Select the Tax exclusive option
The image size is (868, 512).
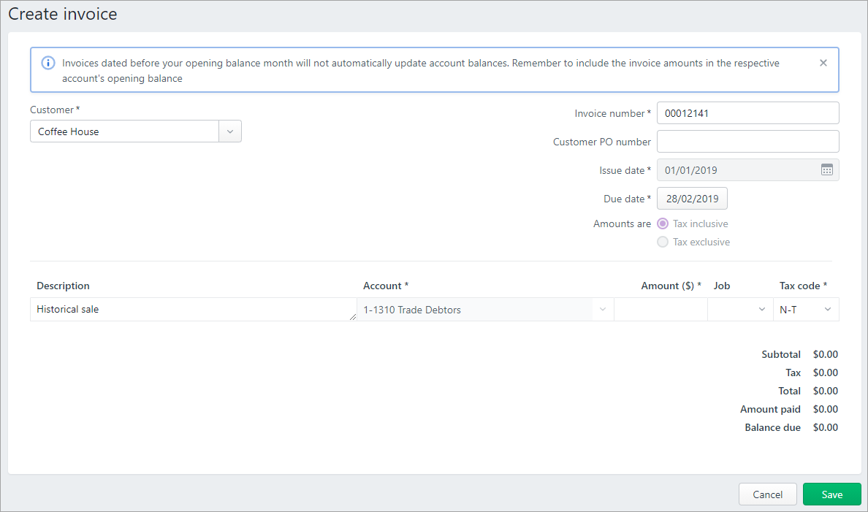[x=662, y=242]
